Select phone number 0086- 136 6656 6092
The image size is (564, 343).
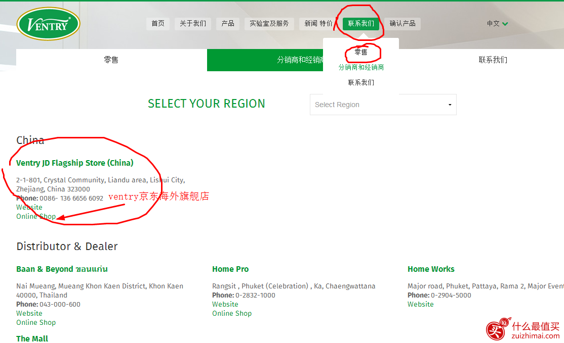pos(71,199)
